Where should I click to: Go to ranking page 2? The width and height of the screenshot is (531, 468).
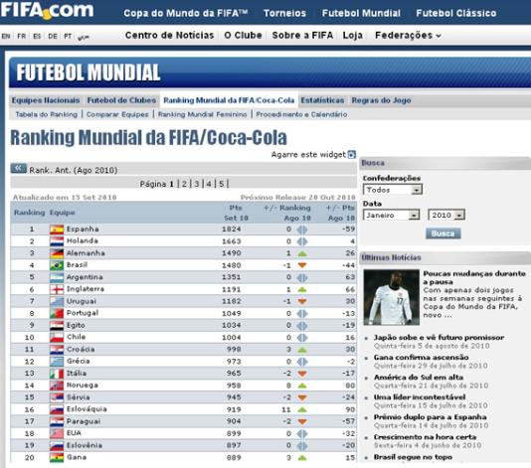pyautogui.click(x=184, y=184)
